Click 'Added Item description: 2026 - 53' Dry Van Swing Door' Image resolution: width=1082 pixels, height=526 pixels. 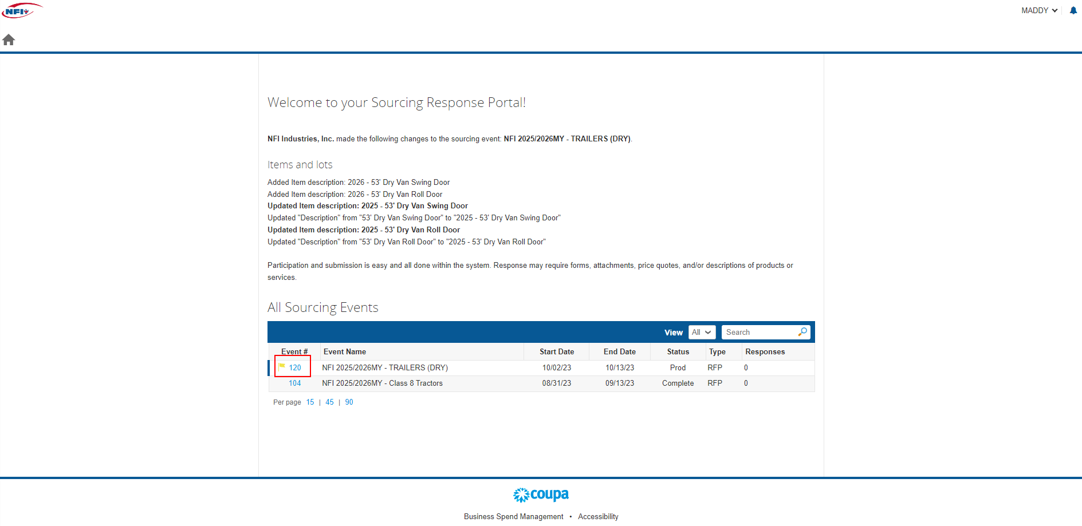[359, 182]
